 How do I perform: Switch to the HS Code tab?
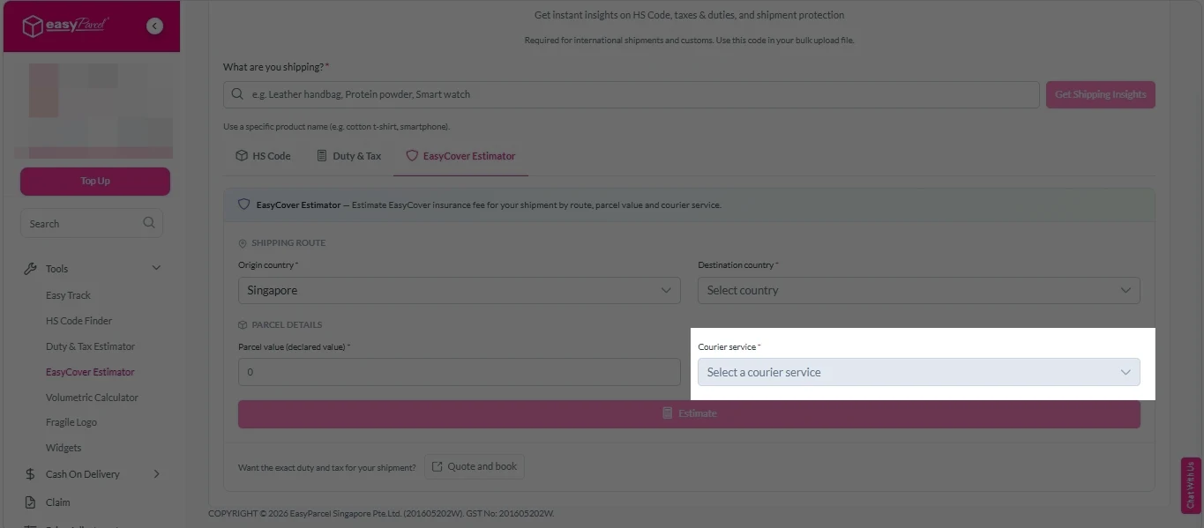(x=263, y=156)
